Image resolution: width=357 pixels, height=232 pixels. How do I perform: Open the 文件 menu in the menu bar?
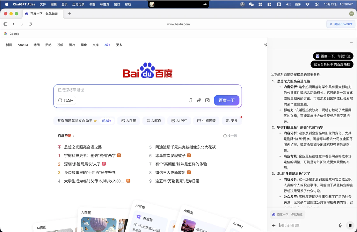(43, 4)
